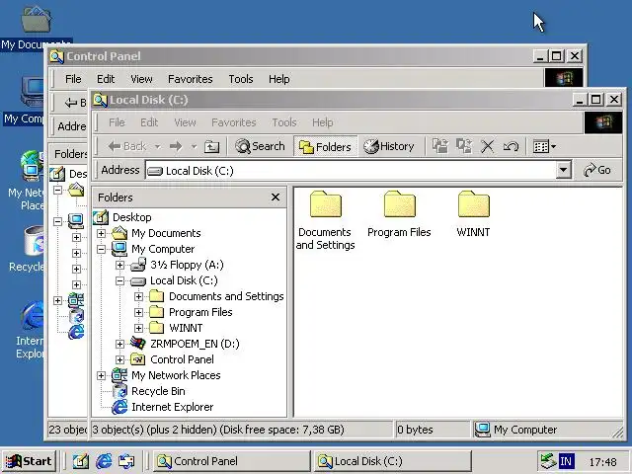Select WINNT folder in the tree
This screenshot has width=632, height=474.
point(186,328)
